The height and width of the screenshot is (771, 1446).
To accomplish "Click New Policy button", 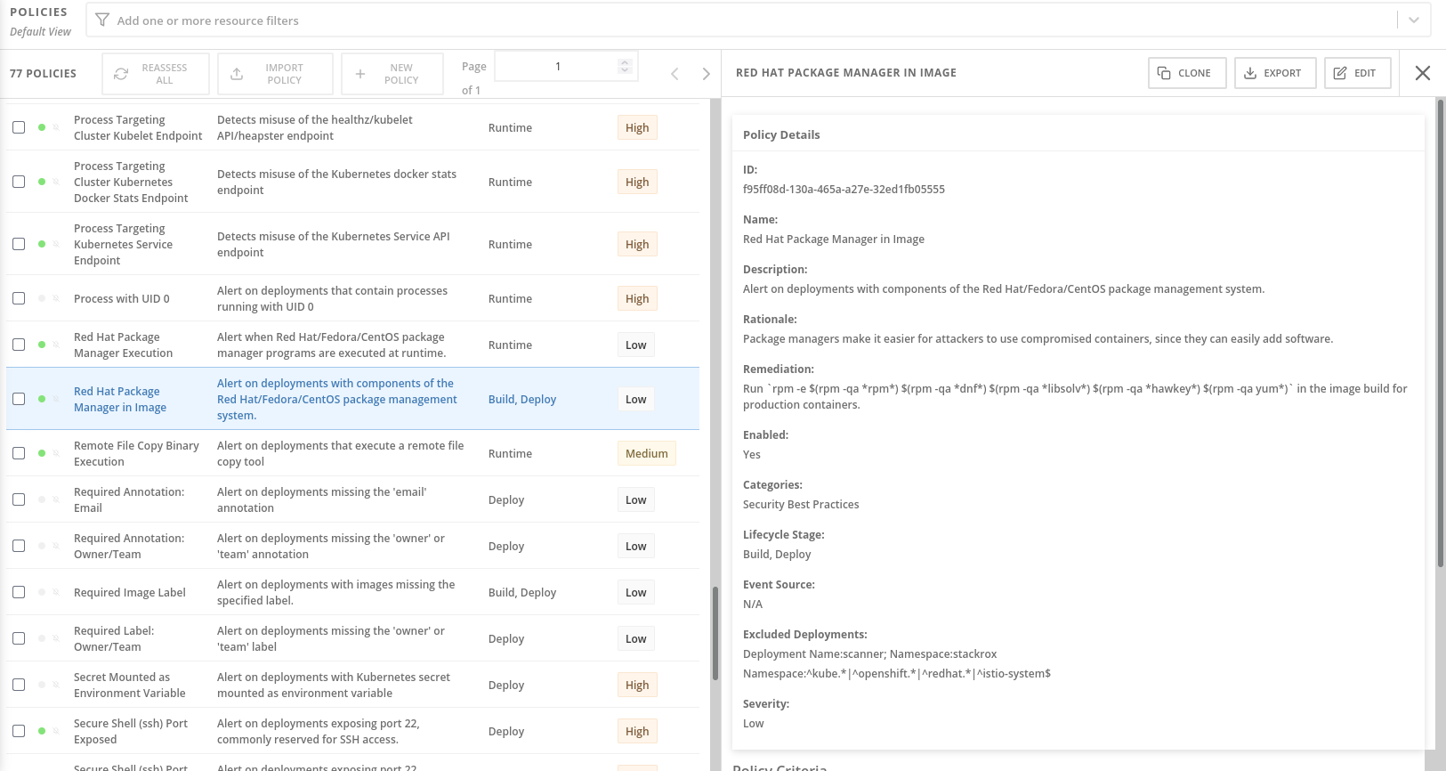I will point(392,74).
